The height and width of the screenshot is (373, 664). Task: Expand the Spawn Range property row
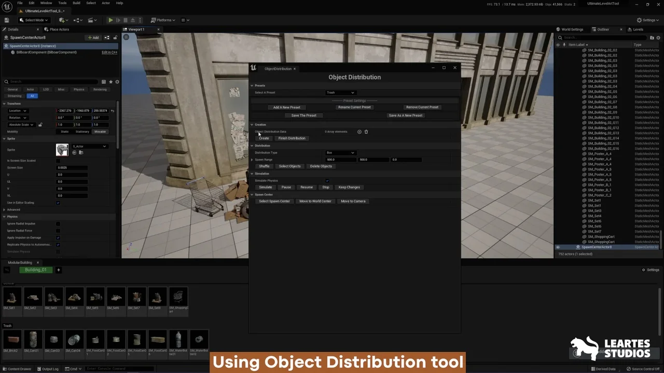tap(252, 160)
